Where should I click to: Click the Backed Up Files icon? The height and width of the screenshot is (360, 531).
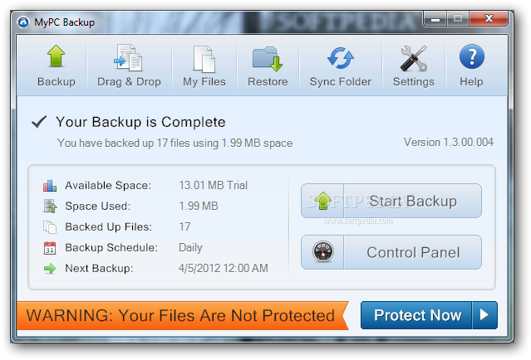point(49,226)
